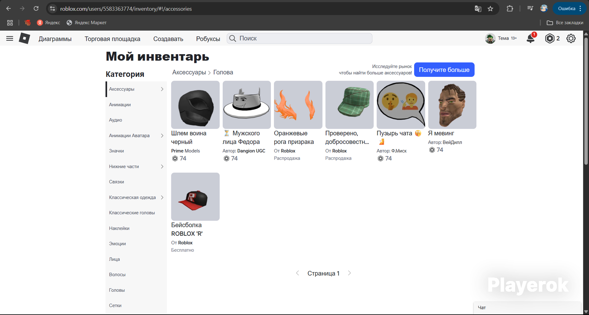Image resolution: width=589 pixels, height=315 pixels.
Task: Open the Robux balance icon
Action: [x=550, y=38]
